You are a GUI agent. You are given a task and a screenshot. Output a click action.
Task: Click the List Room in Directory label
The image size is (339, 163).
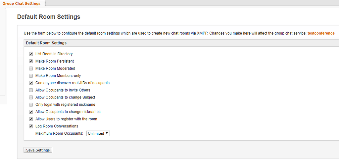pos(54,54)
